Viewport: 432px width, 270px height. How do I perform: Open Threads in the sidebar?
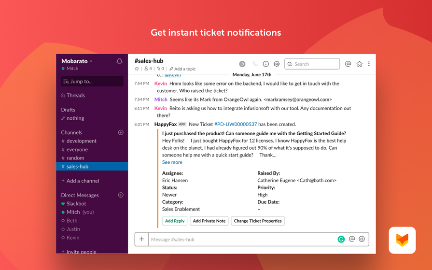(x=73, y=96)
